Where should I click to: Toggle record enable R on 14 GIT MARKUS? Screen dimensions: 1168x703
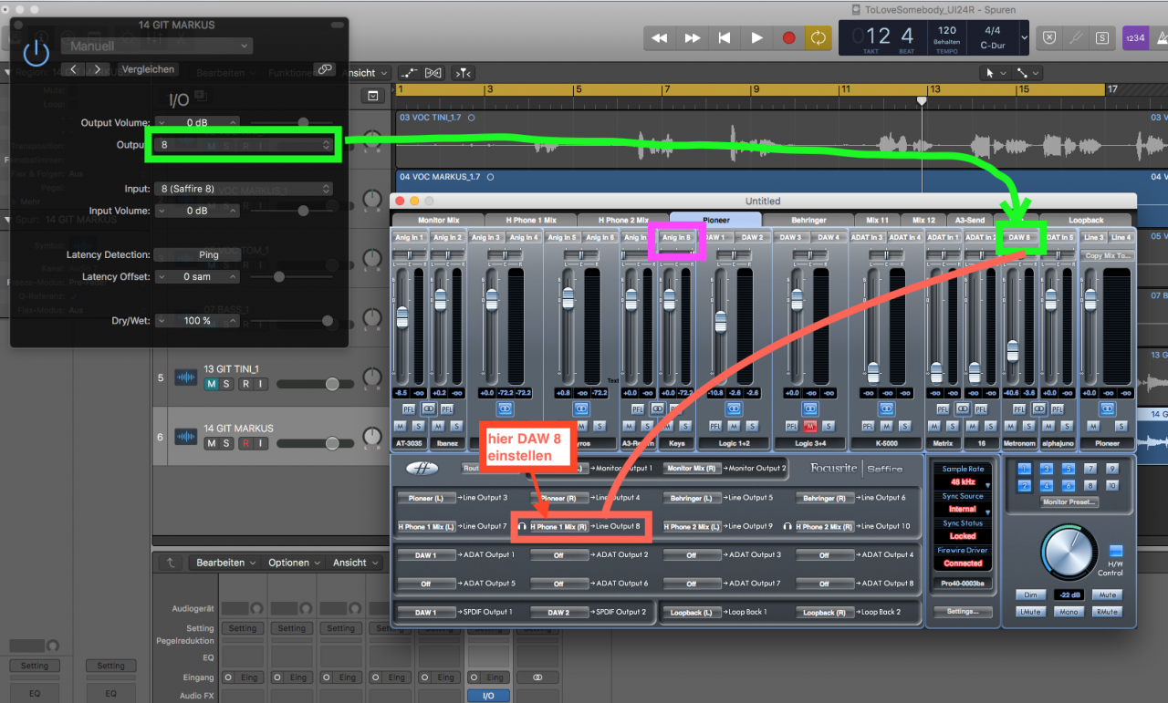click(245, 443)
